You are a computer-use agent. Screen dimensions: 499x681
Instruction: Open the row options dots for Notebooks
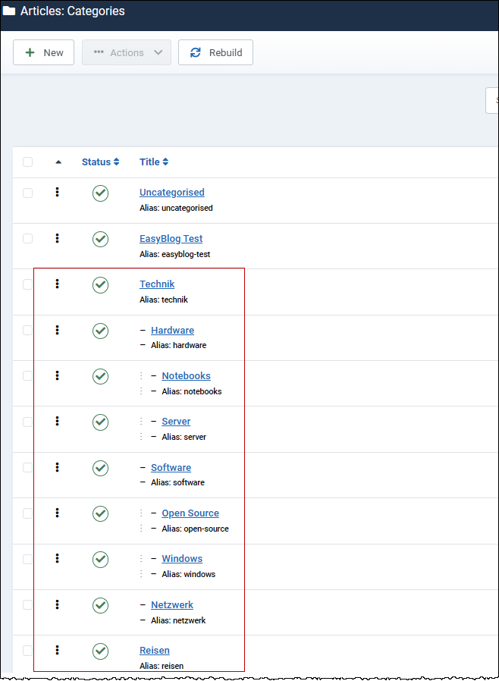click(57, 376)
